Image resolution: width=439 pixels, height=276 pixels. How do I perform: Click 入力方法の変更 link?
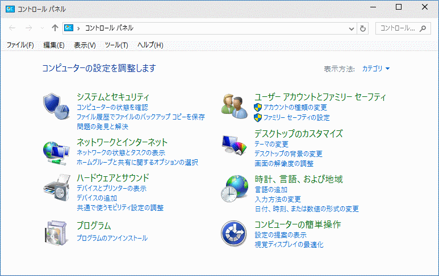pos(278,199)
